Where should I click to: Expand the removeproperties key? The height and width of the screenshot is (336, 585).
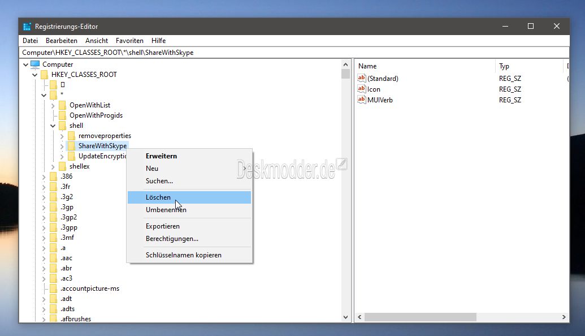(x=62, y=136)
